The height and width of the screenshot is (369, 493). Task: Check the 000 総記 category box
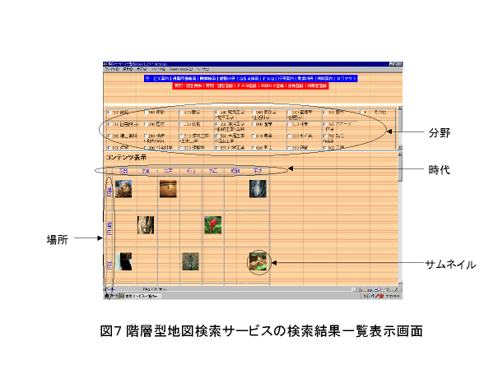[x=109, y=112]
